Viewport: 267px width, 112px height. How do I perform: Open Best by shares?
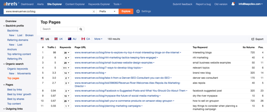(x=16, y=99)
